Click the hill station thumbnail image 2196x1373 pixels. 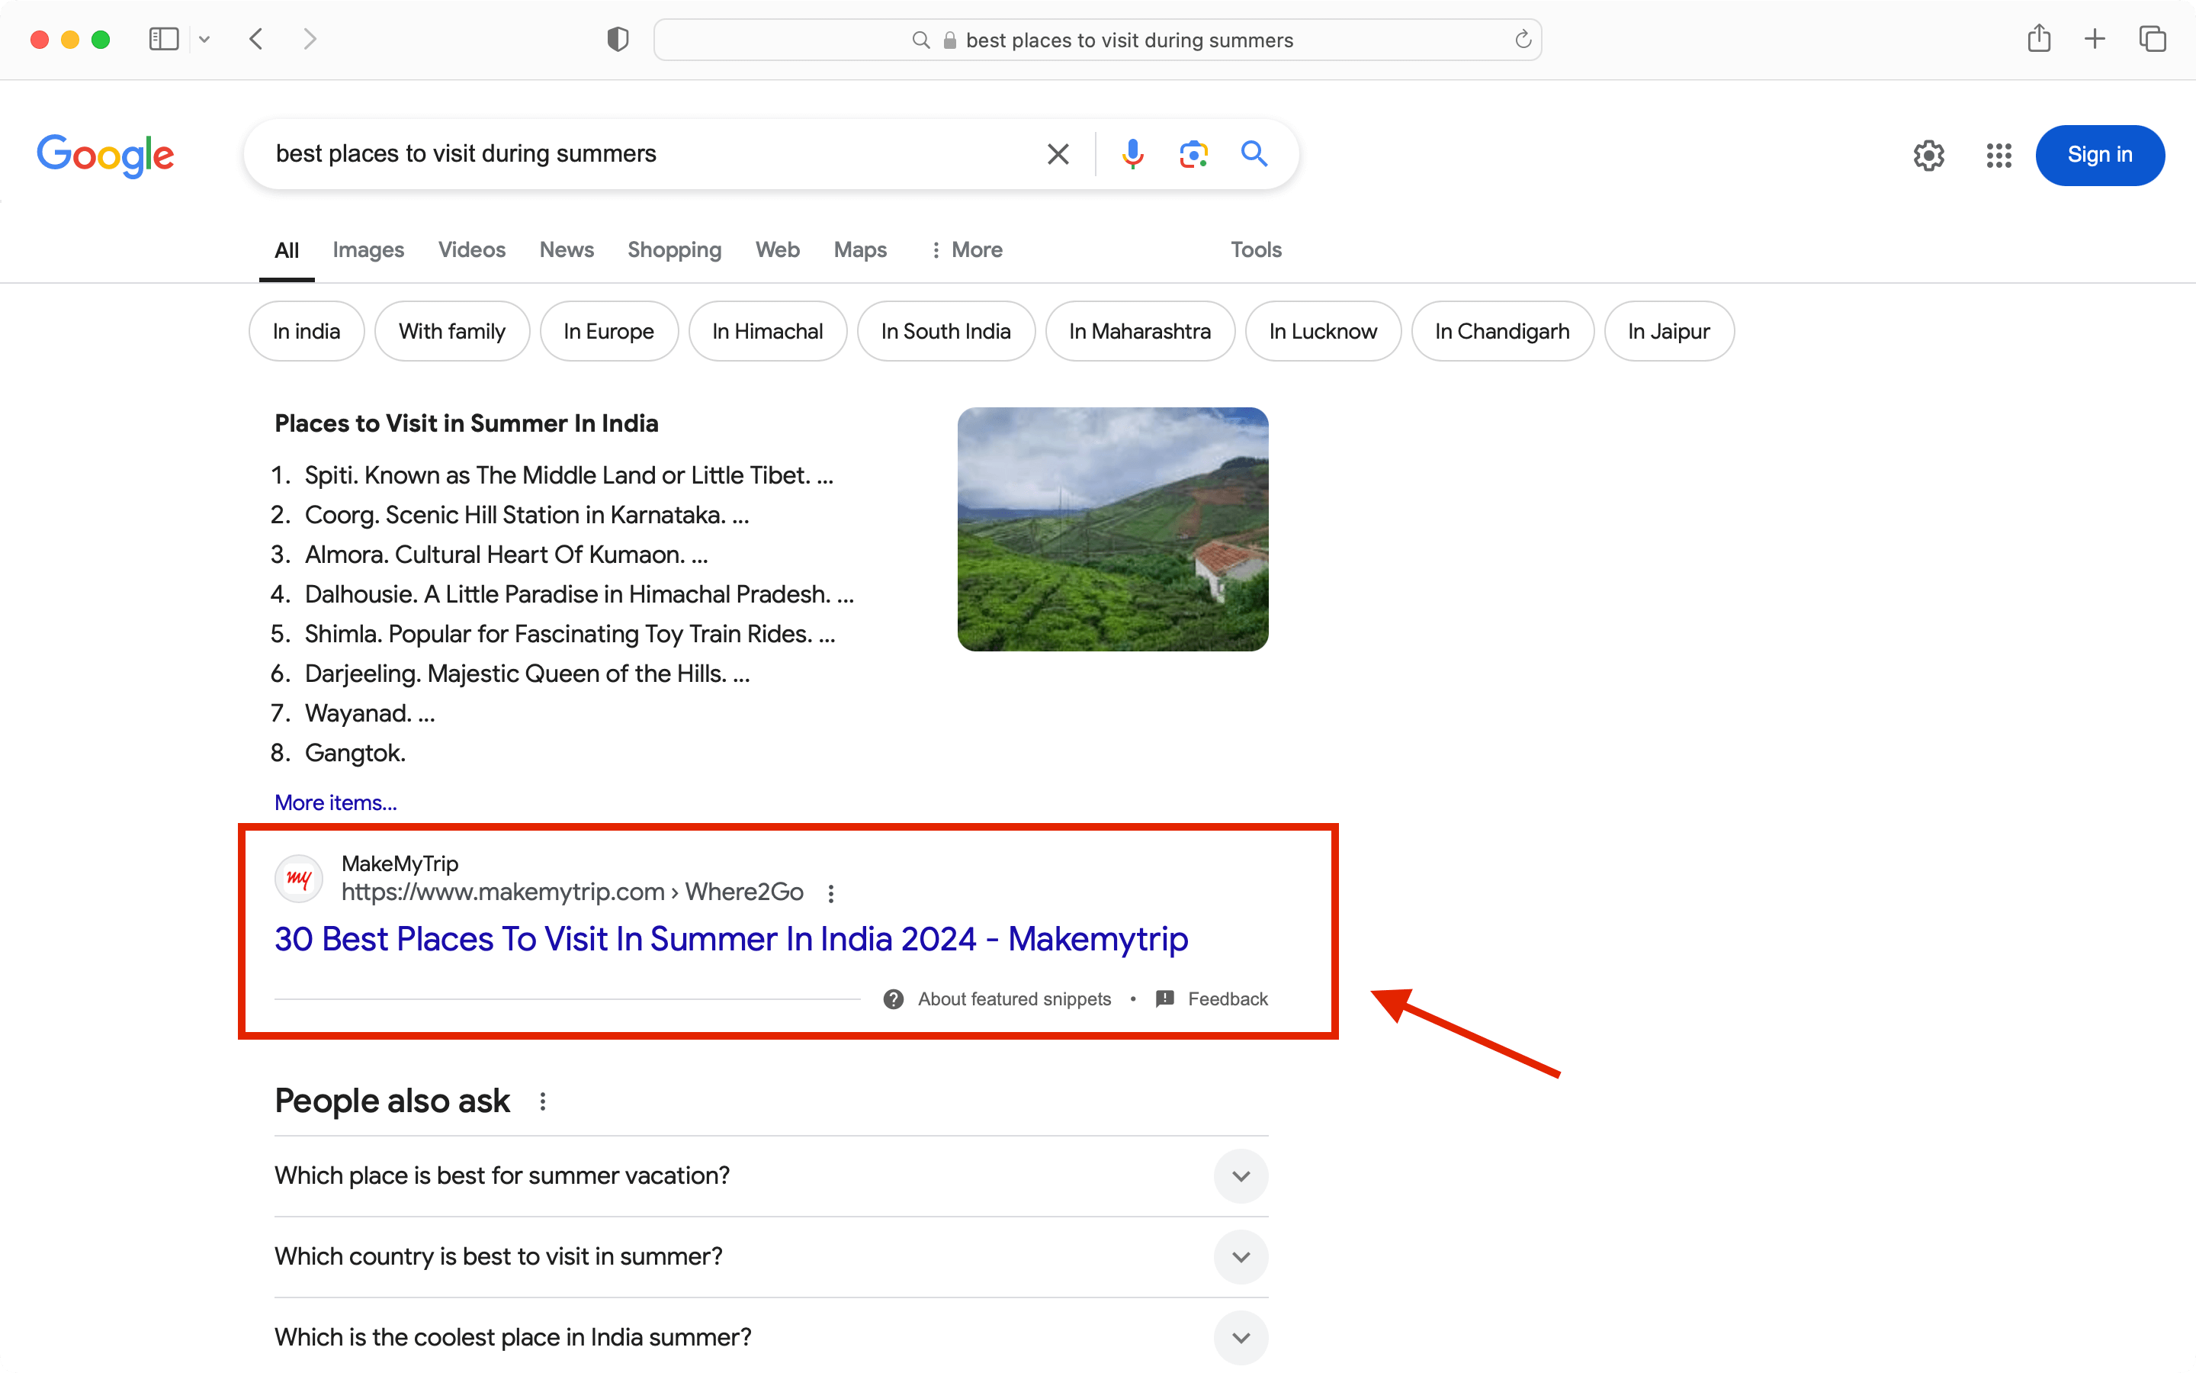[x=1112, y=529]
